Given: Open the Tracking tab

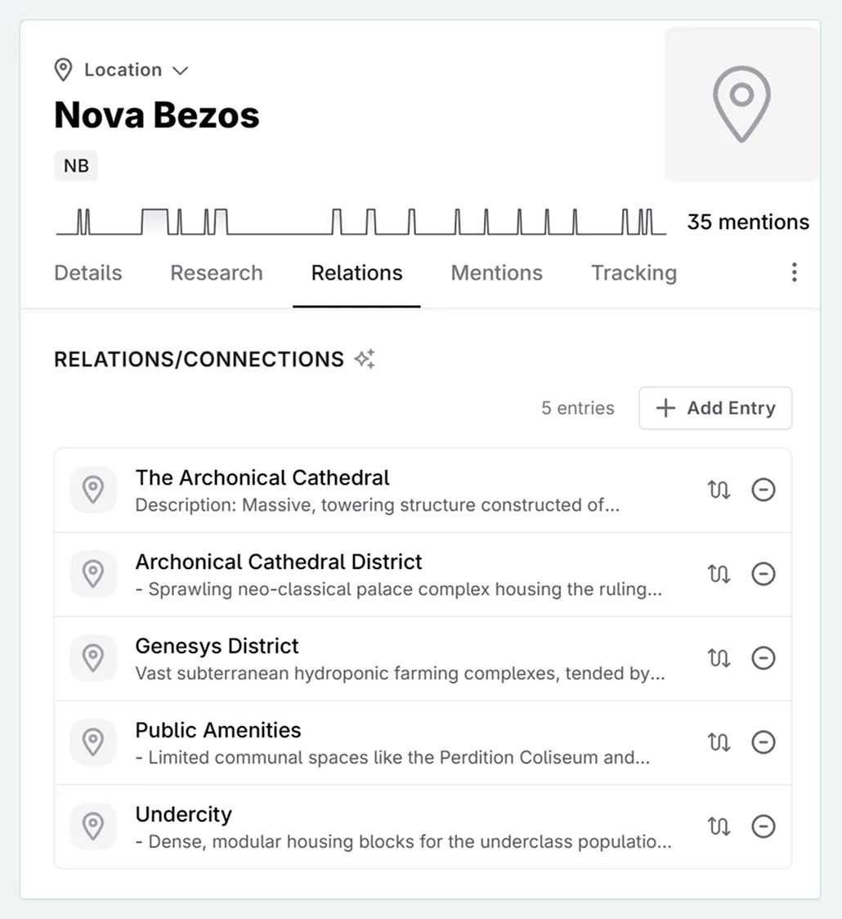Looking at the screenshot, I should click(x=634, y=273).
